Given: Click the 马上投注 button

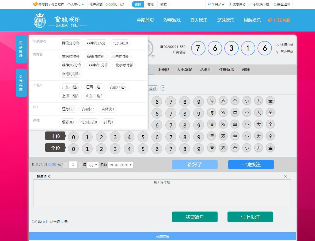Looking at the screenshot, I should click(x=250, y=217).
